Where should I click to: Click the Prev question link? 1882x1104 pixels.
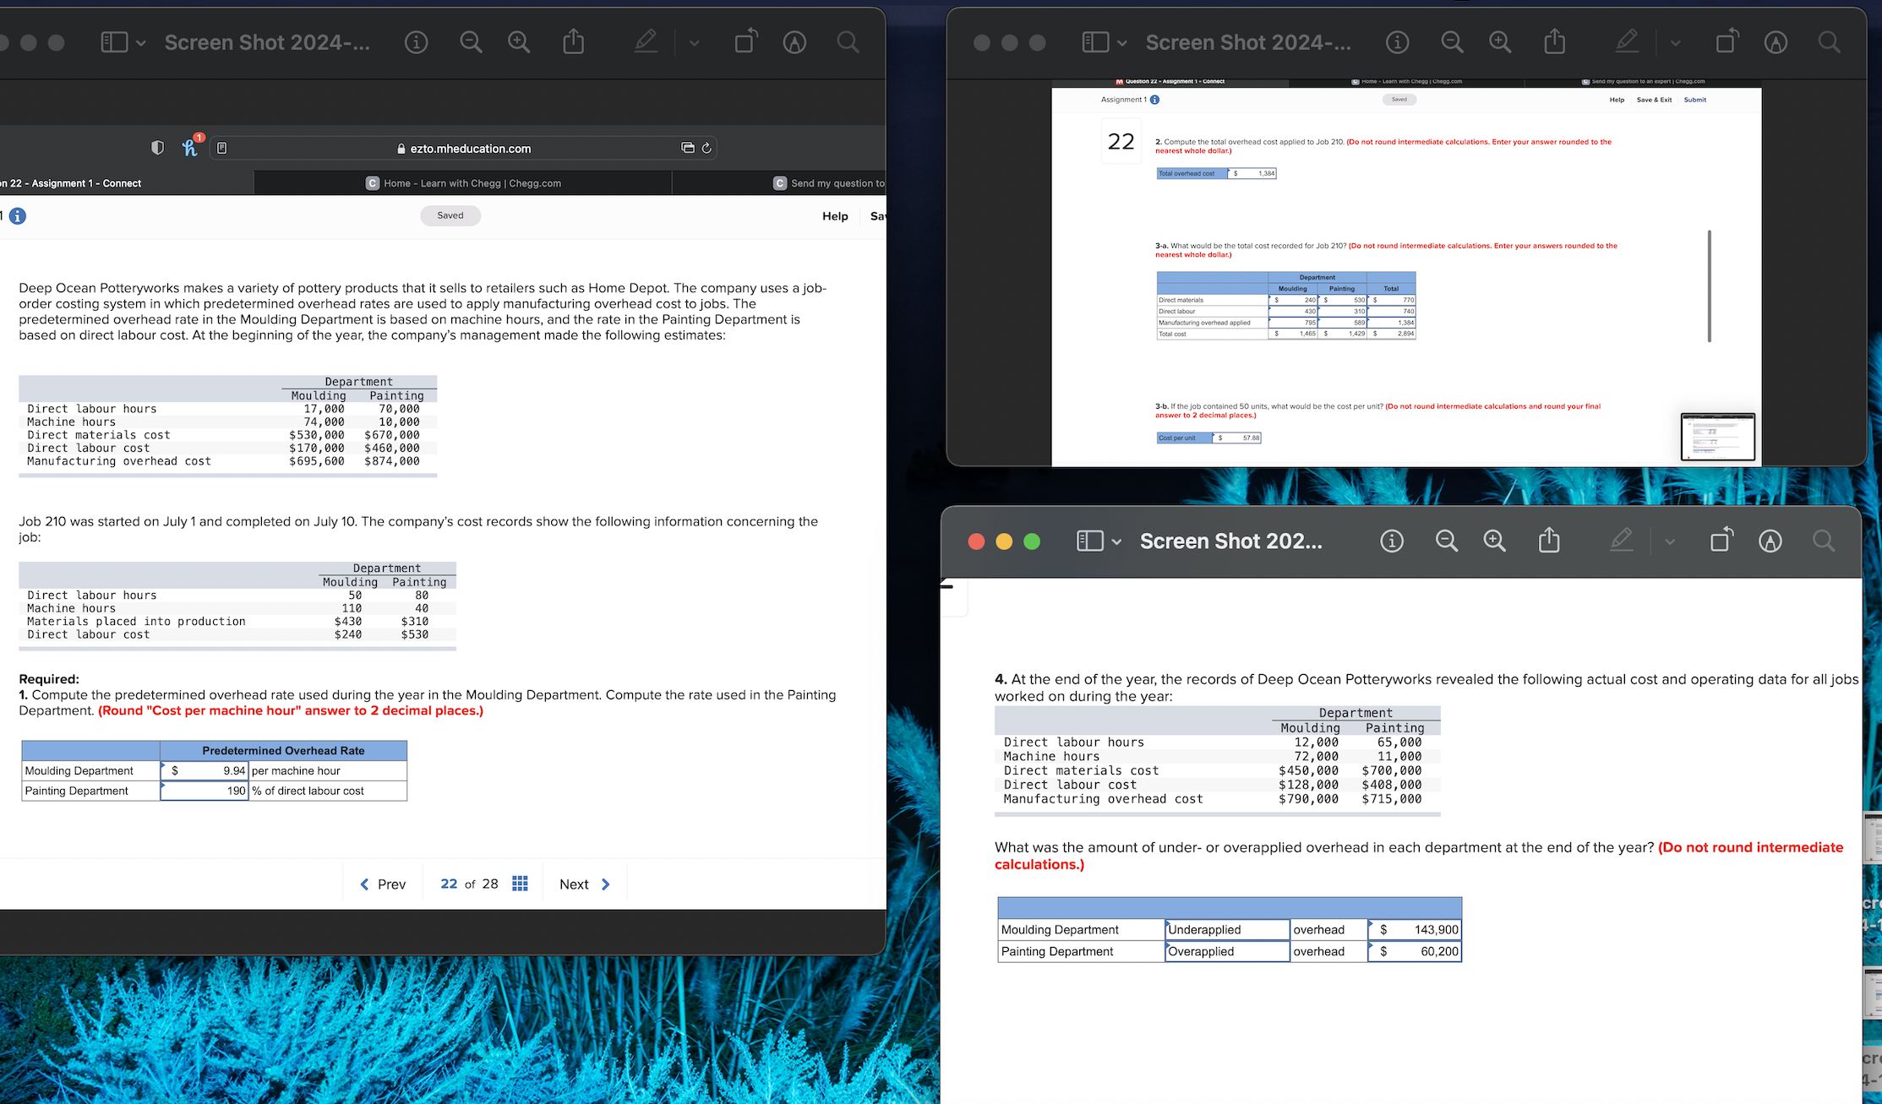pyautogui.click(x=383, y=884)
